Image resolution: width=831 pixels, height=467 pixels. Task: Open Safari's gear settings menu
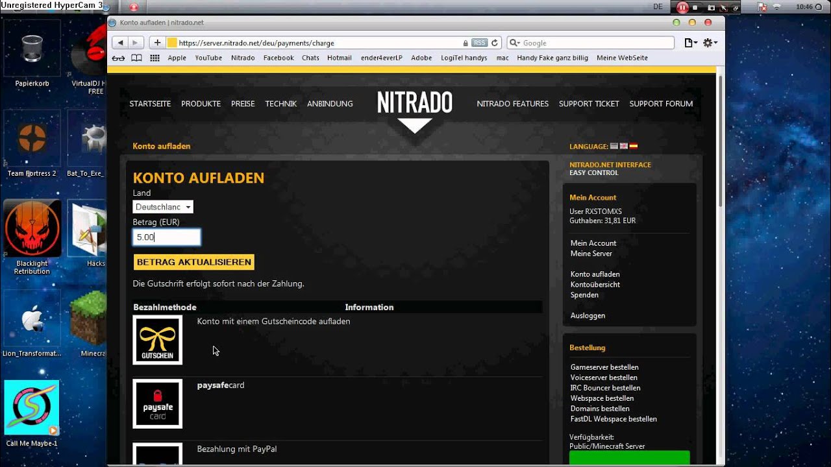[x=710, y=43]
